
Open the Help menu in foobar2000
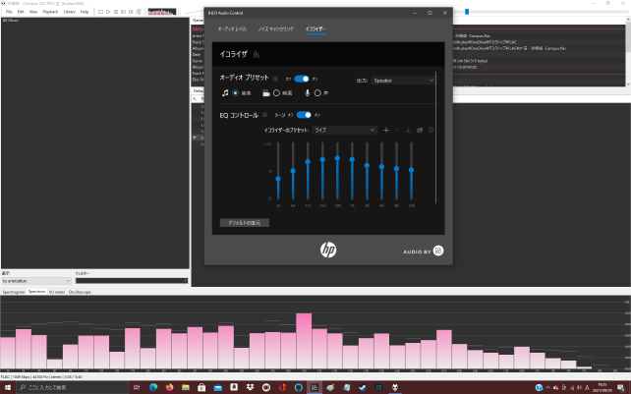85,12
